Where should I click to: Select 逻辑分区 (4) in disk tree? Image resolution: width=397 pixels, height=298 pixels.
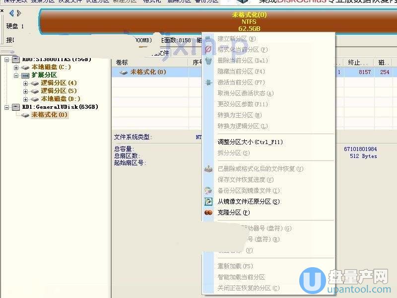point(59,83)
